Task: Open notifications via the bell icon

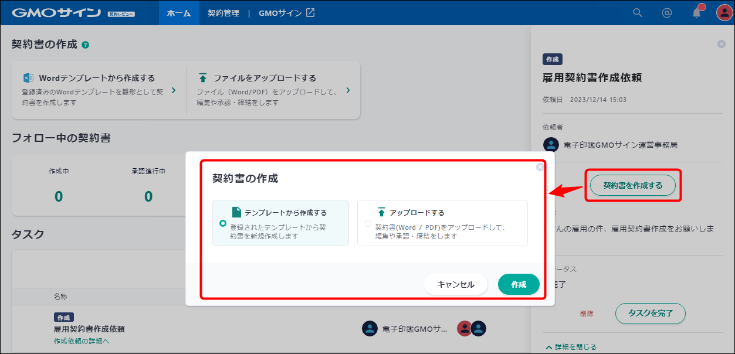Action: click(696, 12)
